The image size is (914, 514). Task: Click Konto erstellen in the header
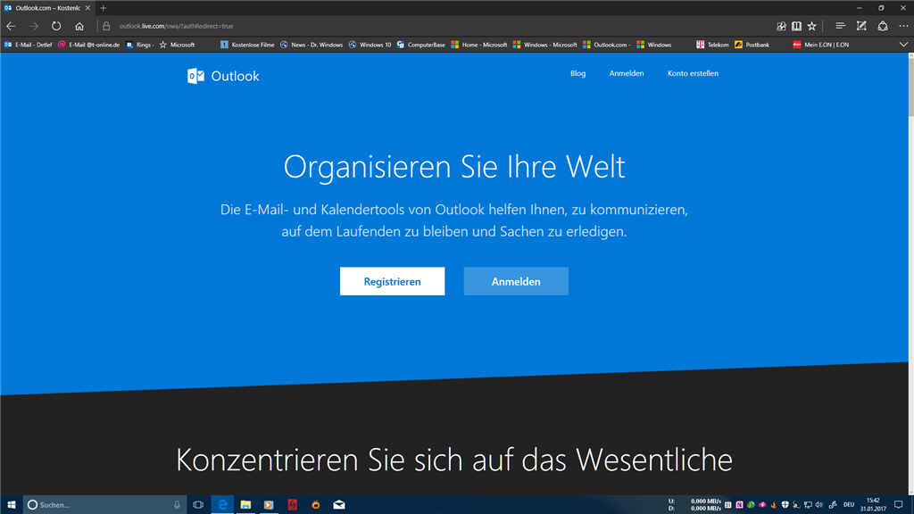click(x=693, y=73)
